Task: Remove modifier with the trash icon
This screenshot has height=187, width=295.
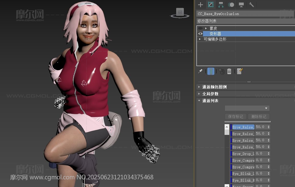Action: click(x=229, y=71)
